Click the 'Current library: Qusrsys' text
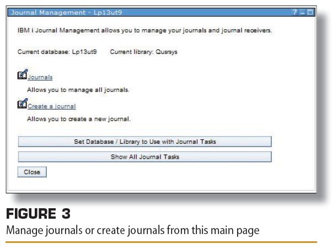Screen dimensions: 332x249 click(143, 52)
